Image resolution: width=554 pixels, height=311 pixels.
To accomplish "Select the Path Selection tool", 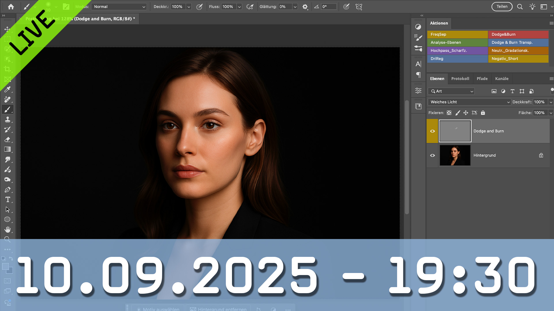I will tap(8, 210).
